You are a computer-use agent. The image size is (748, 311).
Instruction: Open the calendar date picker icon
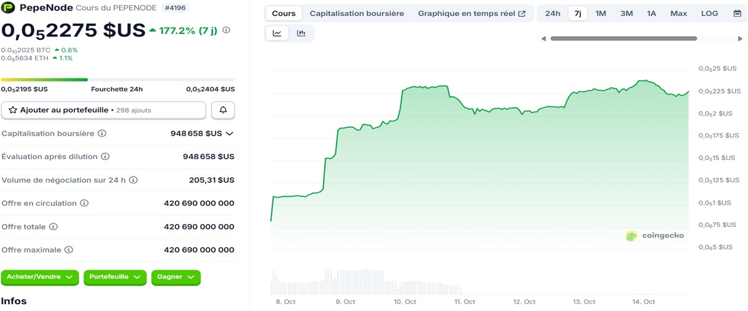click(737, 14)
